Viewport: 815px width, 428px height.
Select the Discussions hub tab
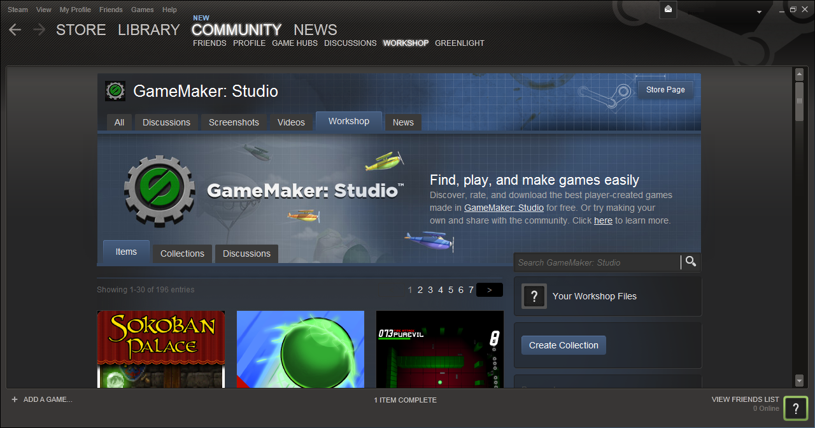pyautogui.click(x=166, y=122)
